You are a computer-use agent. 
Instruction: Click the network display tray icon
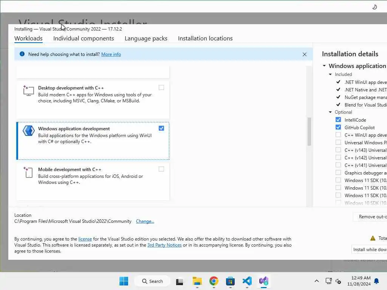tap(328, 281)
